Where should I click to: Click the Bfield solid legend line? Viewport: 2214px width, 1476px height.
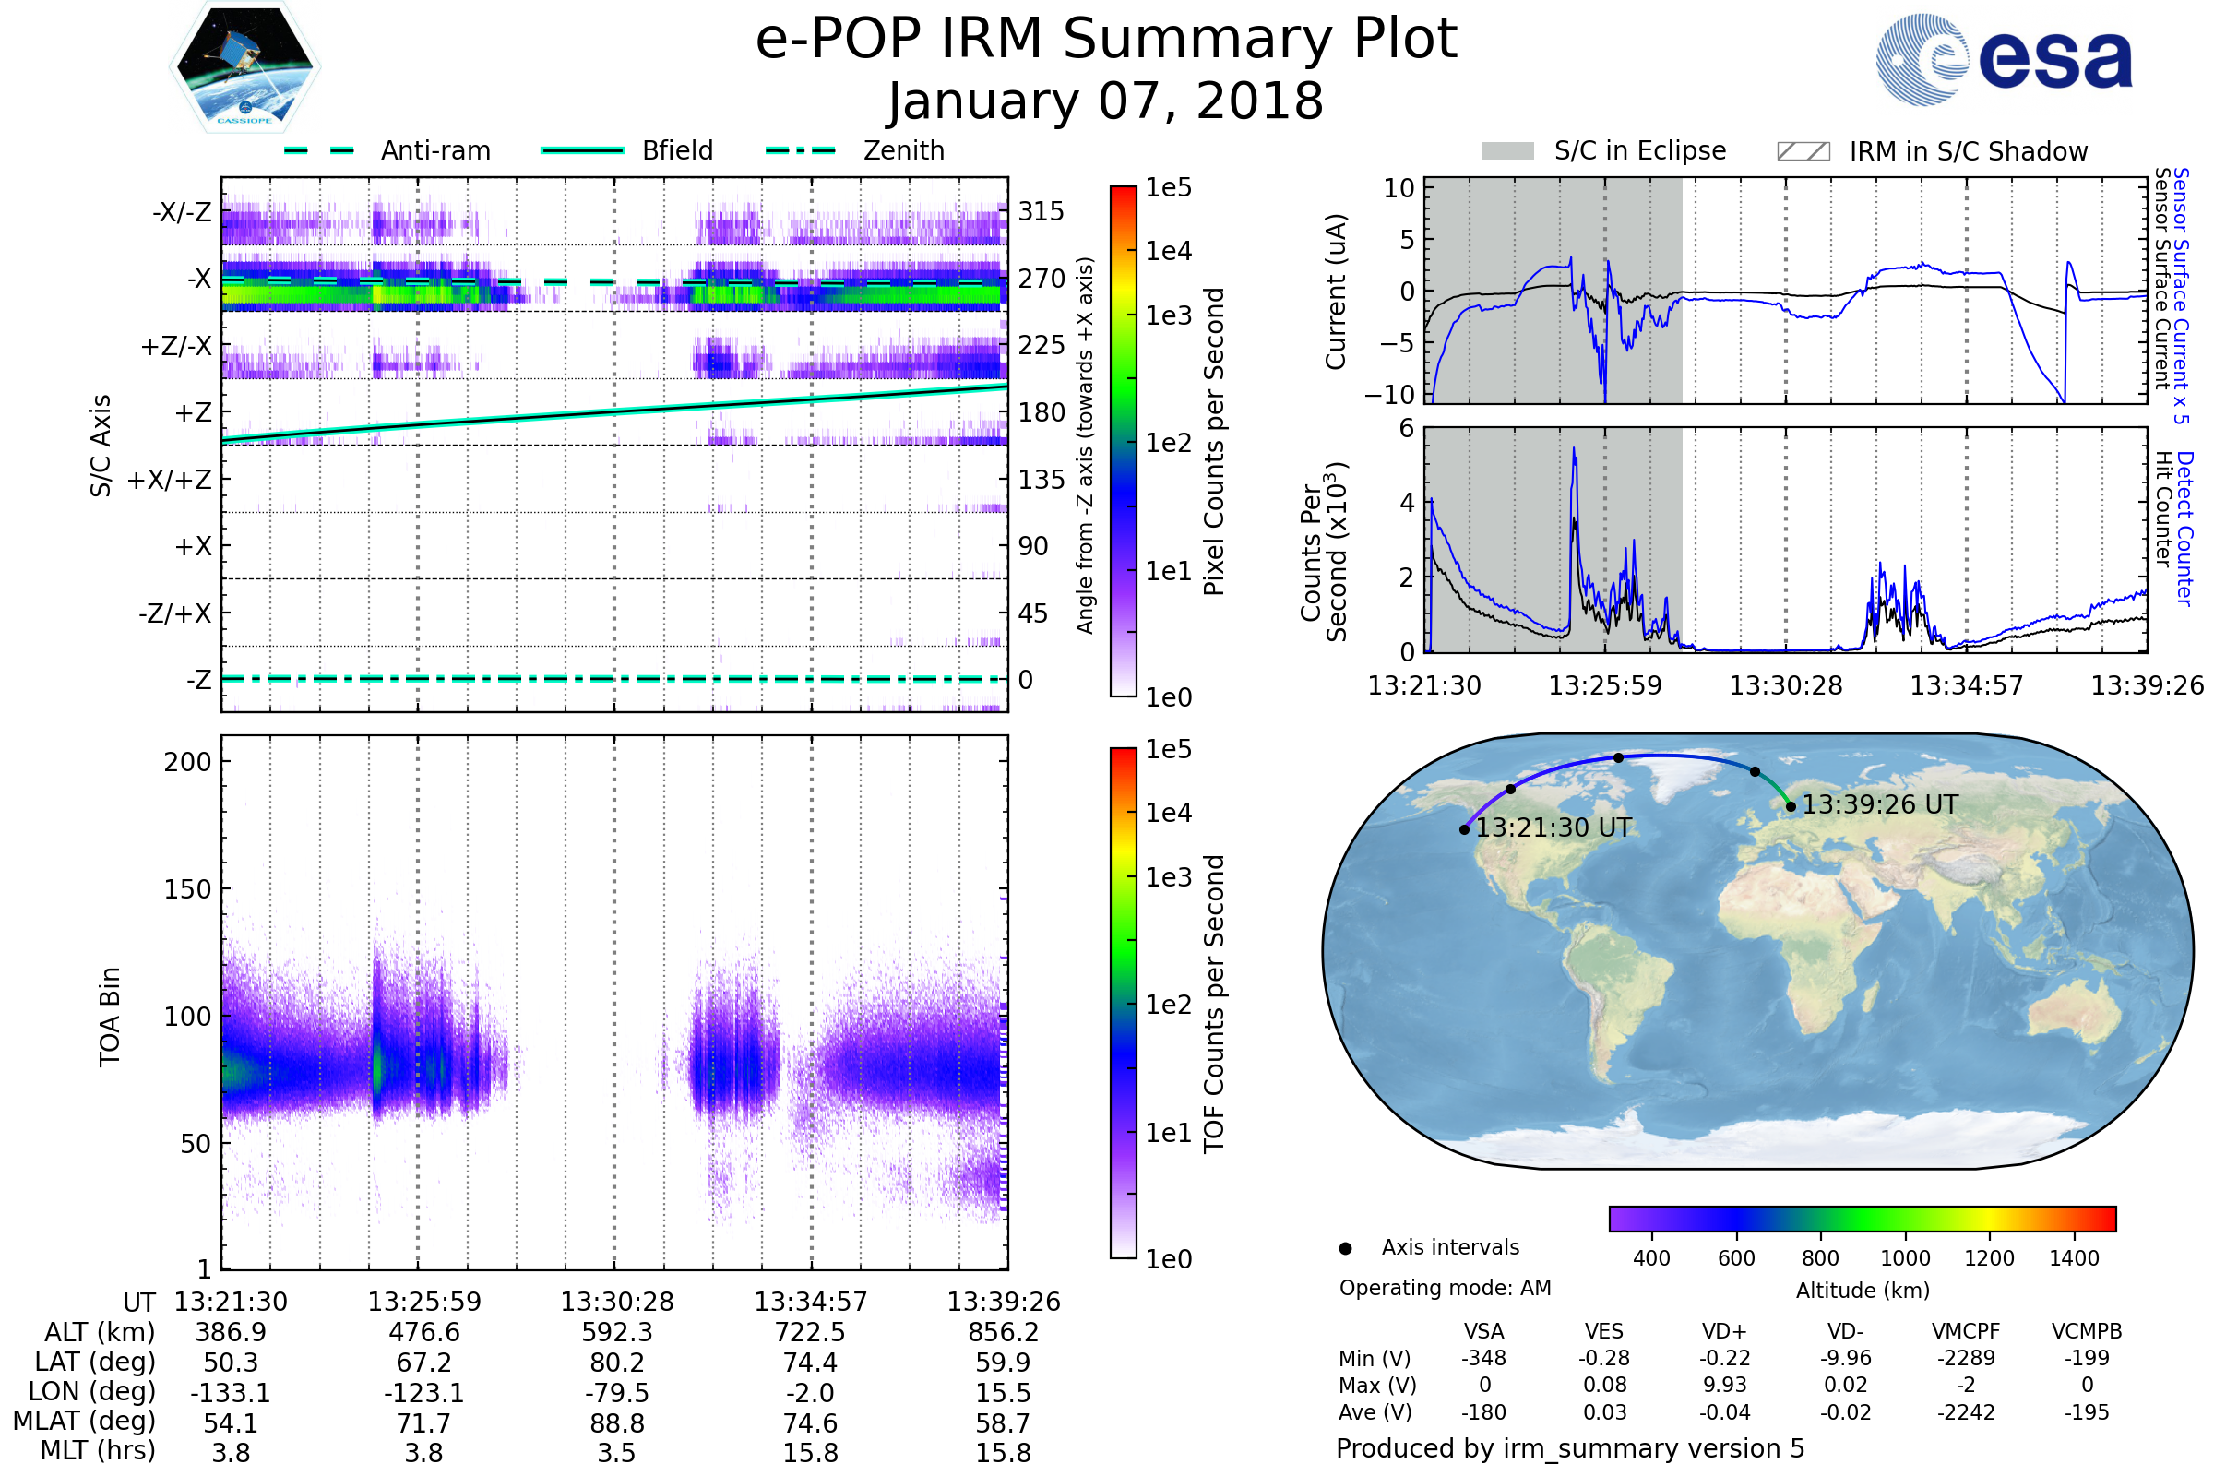[582, 150]
